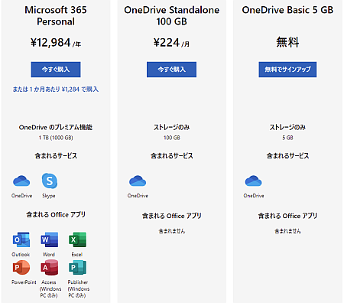Viewport: 344px width, 303px height.
Task: Open the monthly ¥1,284 purchase link
Action: (x=56, y=90)
